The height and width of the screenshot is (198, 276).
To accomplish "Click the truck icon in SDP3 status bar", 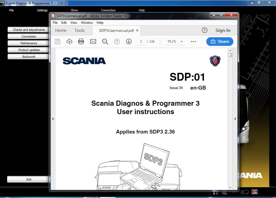I will pos(245,192).
